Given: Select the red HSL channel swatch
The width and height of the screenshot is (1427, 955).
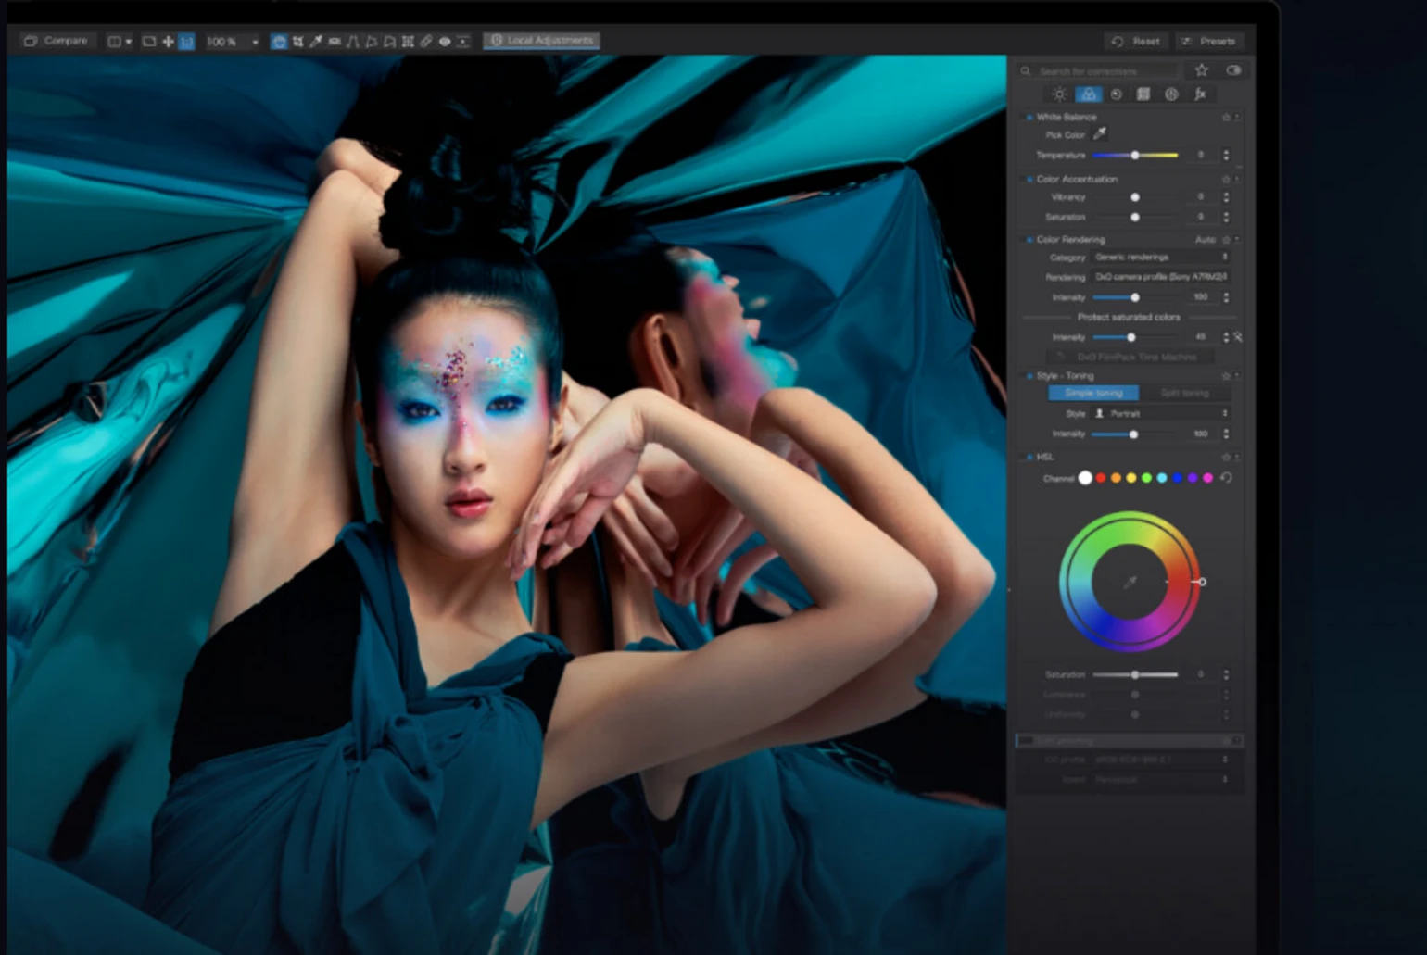Looking at the screenshot, I should [1101, 478].
